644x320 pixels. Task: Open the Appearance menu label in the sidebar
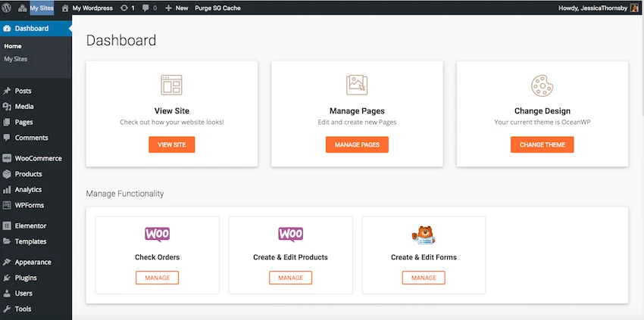pos(33,263)
